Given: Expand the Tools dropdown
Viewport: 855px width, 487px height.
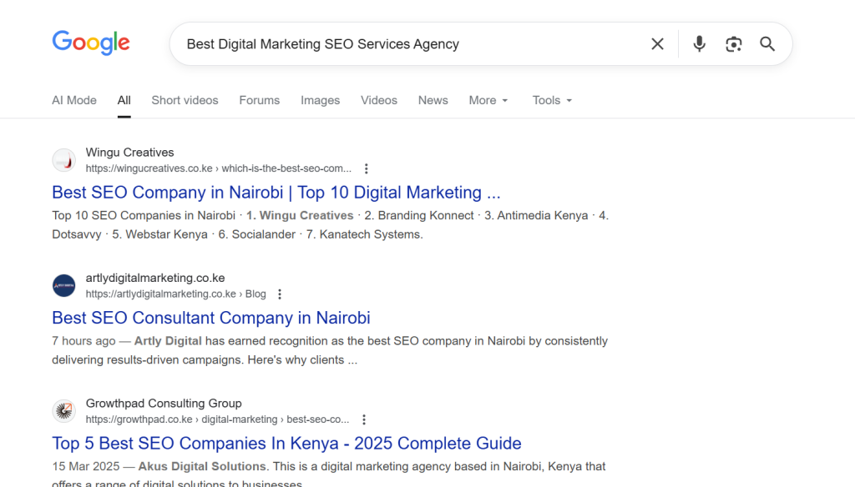Looking at the screenshot, I should click(x=552, y=100).
